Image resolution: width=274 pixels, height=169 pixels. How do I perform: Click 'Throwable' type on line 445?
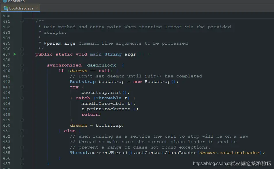coord(108,98)
